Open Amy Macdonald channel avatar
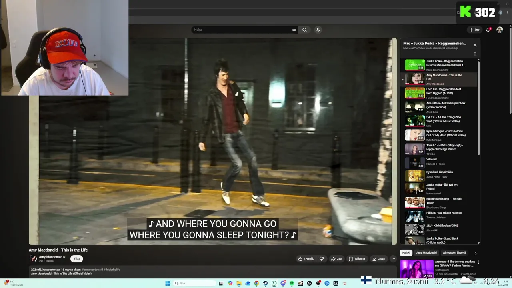Viewport: 512px width, 288px height. (34, 259)
